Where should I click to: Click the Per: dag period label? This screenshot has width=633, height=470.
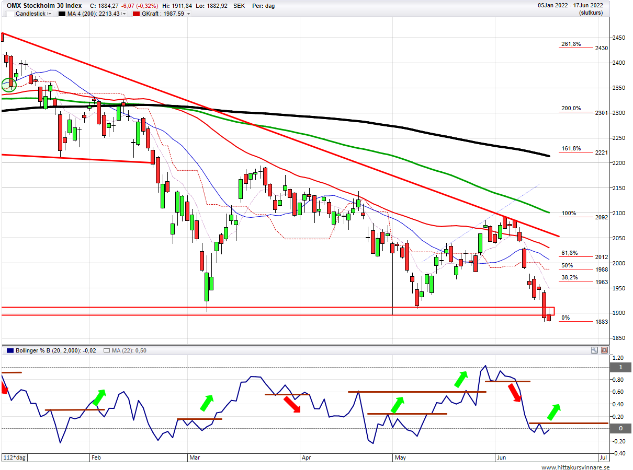(263, 5)
